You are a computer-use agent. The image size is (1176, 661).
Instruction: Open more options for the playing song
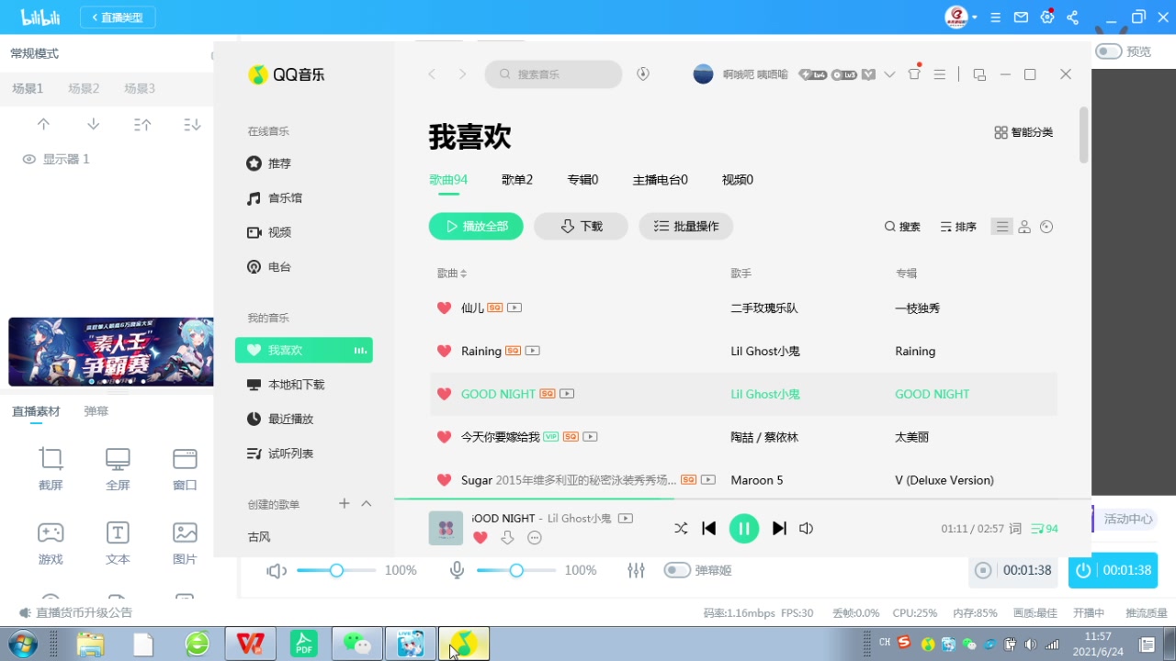pyautogui.click(x=535, y=538)
